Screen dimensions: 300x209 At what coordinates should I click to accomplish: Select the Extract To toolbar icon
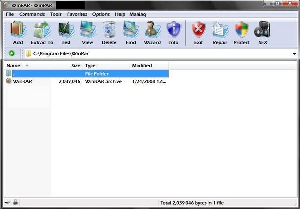click(42, 30)
